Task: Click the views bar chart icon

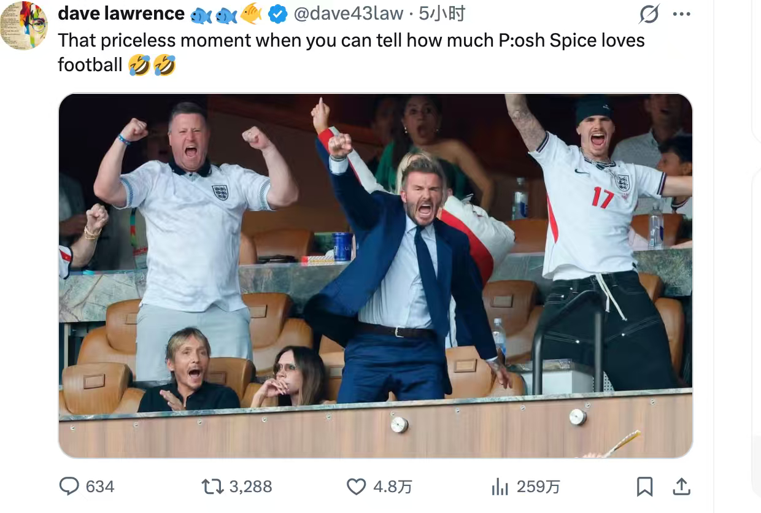Action: 500,487
